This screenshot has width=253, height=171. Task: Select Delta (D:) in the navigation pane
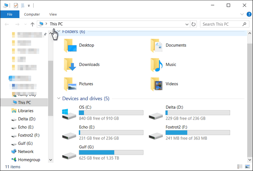pyautogui.click(x=24, y=119)
